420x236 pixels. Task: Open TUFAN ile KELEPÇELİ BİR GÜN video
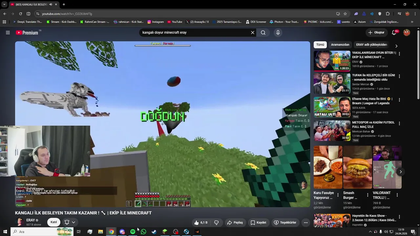point(332,83)
